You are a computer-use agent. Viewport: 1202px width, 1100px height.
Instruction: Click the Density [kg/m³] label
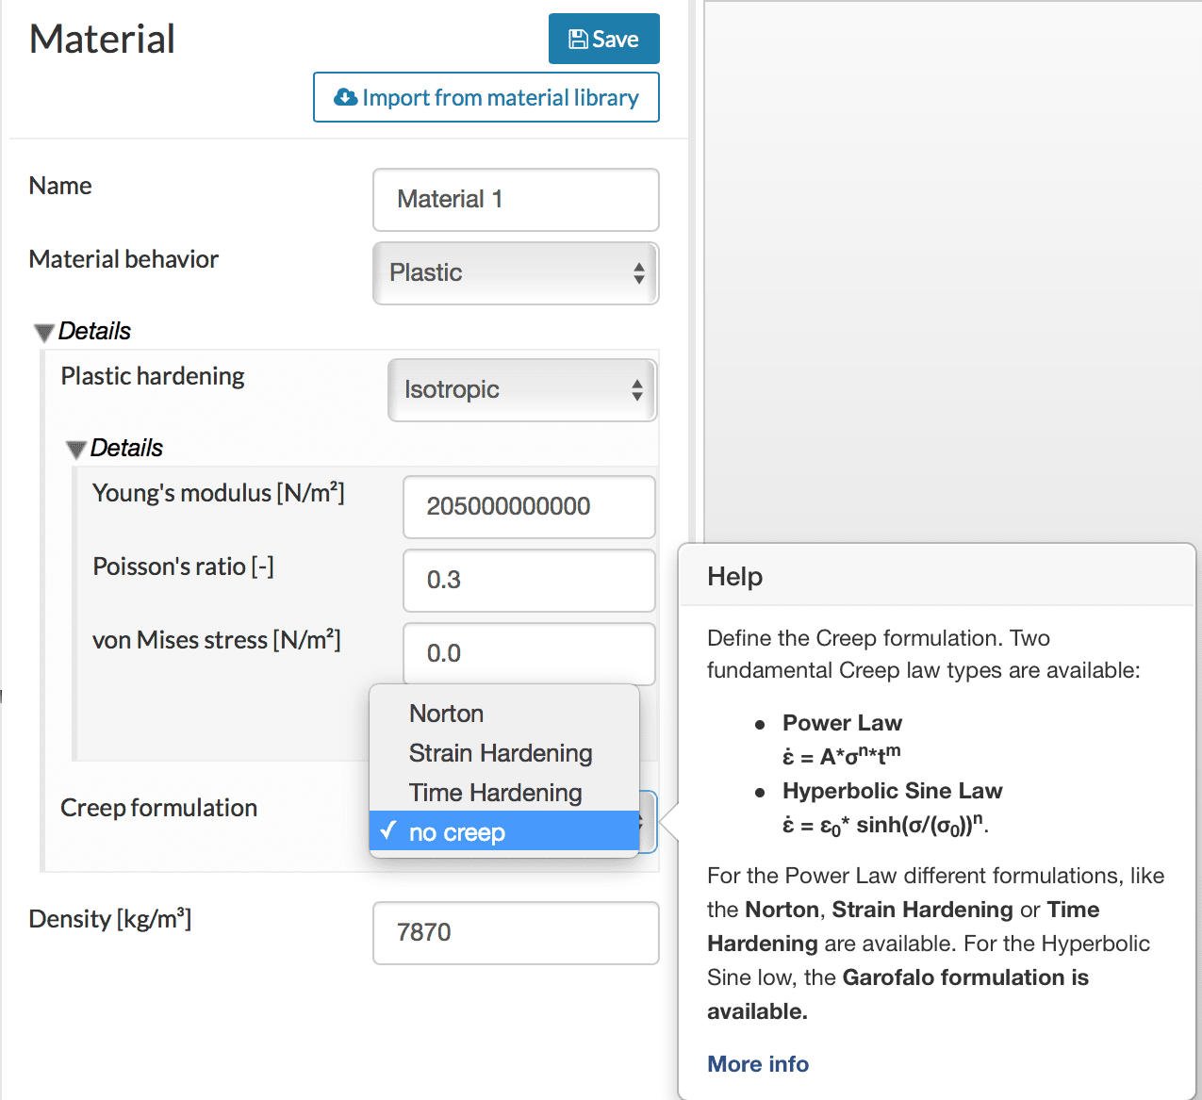tap(110, 919)
